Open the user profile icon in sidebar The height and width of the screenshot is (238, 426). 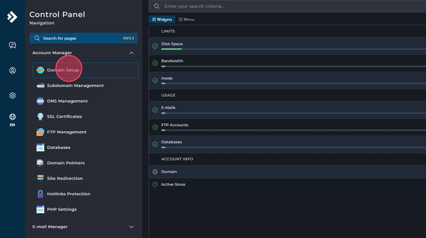13,70
